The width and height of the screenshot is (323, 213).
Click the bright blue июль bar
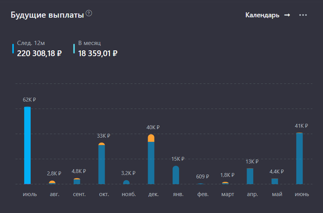27,146
